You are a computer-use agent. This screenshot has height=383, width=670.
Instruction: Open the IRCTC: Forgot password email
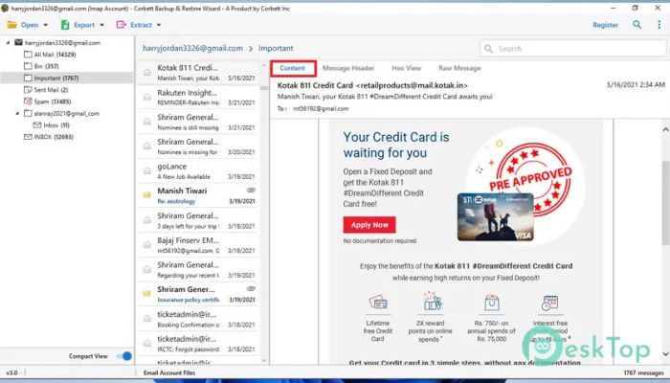click(x=197, y=344)
